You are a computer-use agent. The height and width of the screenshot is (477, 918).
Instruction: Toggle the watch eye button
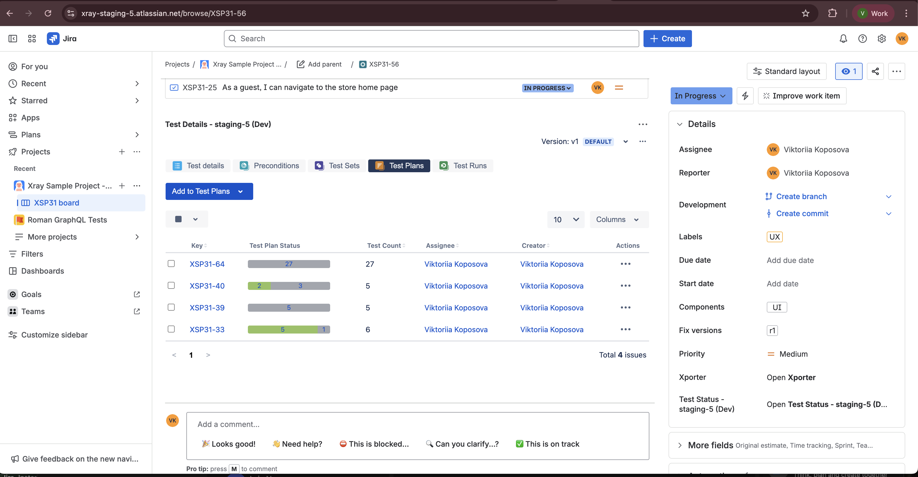(x=849, y=71)
